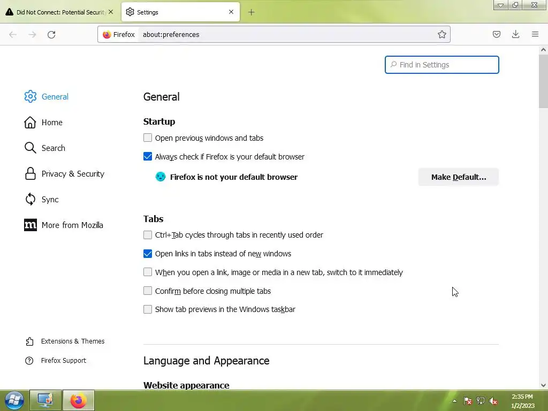Uncheck Always check if Firefox is default browser
548x411 pixels.
148,157
